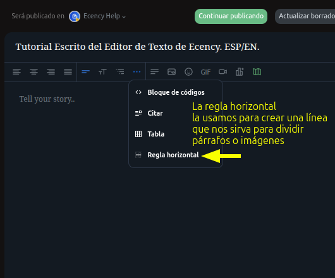Insert a Tabla from the menu
Viewport: 335px width, 278px height.
tap(176, 134)
